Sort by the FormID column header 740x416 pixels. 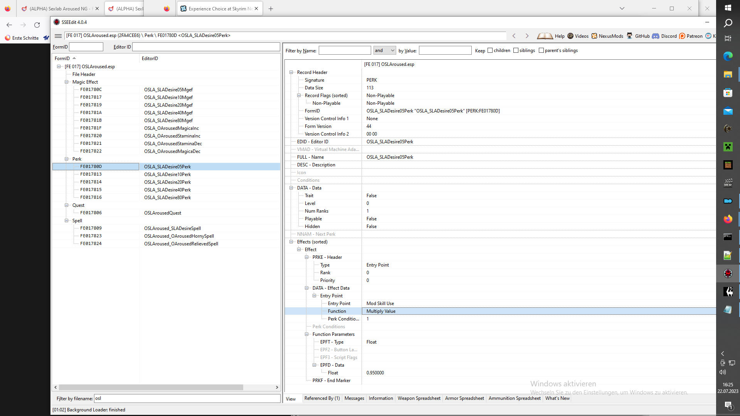96,58
